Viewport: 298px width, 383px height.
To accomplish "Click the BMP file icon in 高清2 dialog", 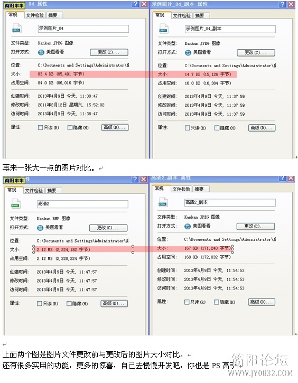I will coord(16,204).
